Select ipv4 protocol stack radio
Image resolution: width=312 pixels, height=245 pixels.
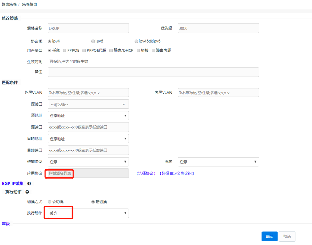point(49,42)
